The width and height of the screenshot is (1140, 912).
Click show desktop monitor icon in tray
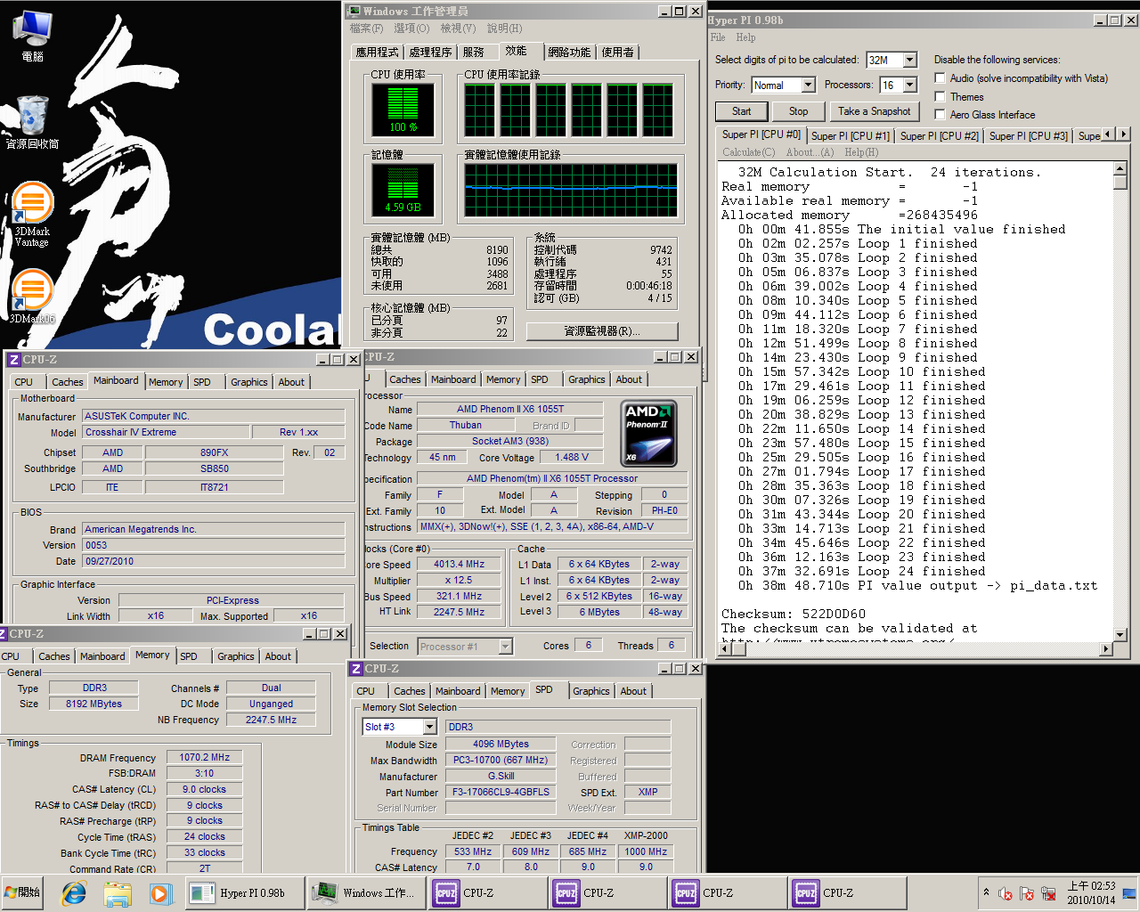pos(1128,892)
